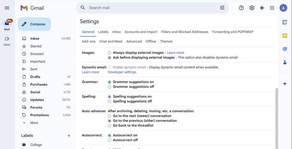The height and width of the screenshot is (149, 292).
Task: Click the Updates info icon
Action: click(x=24, y=100)
